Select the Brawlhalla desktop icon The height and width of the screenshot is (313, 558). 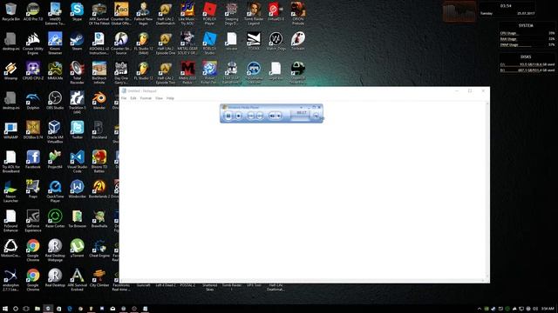99,218
